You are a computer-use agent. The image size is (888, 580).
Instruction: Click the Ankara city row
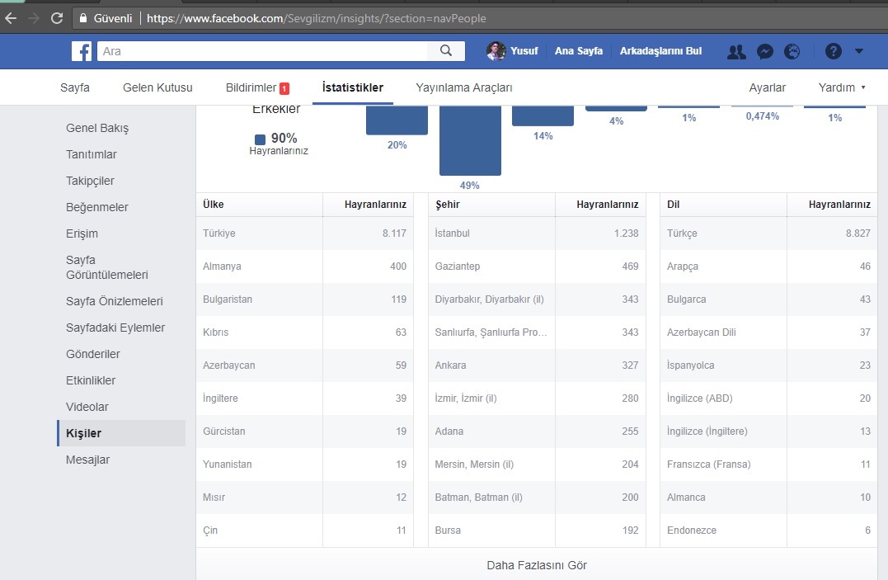(x=537, y=365)
